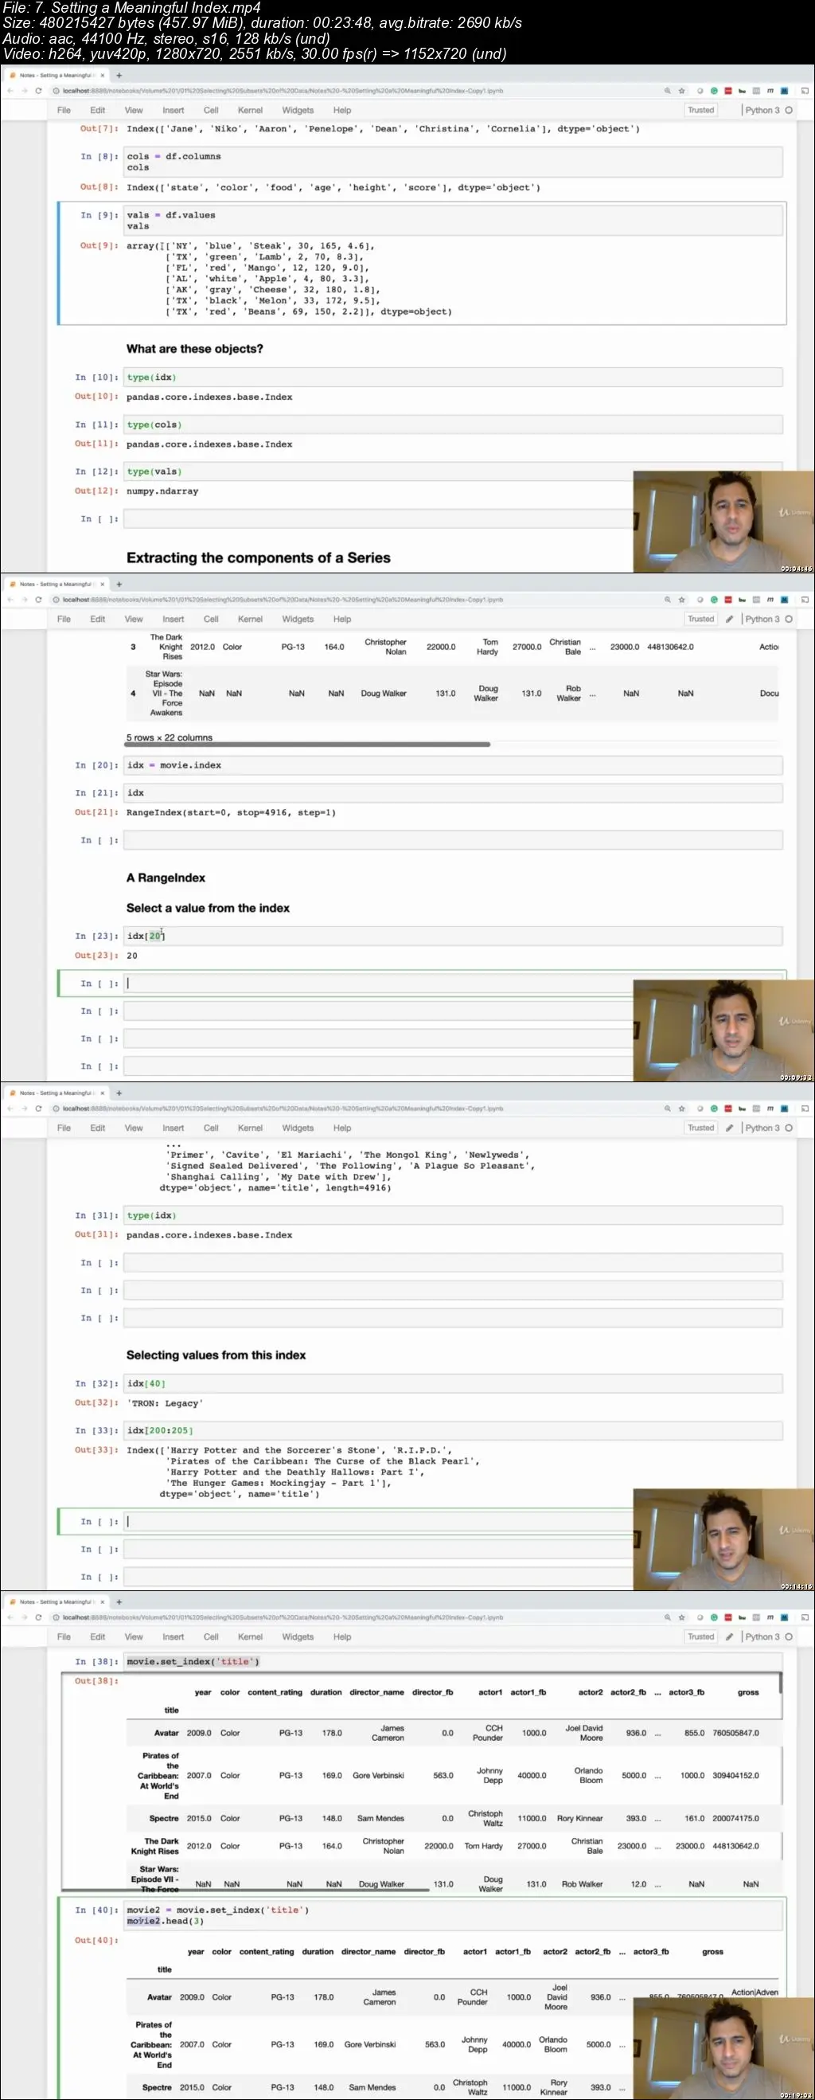
Task: Select Notes browser tab in the set_index frame
Action: pyautogui.click(x=56, y=1601)
